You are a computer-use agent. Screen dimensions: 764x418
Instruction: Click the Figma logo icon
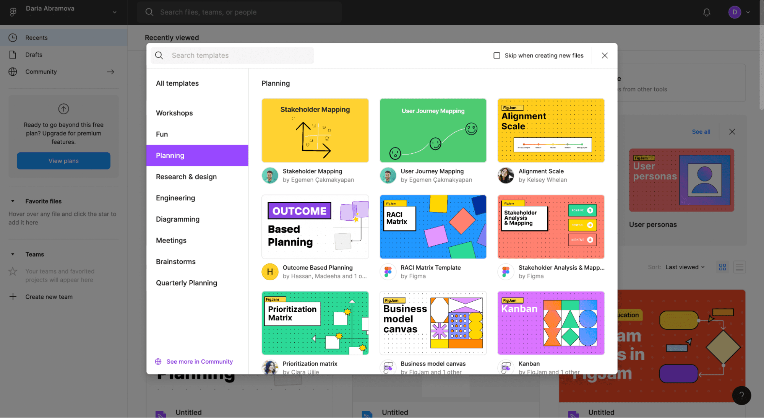point(13,12)
